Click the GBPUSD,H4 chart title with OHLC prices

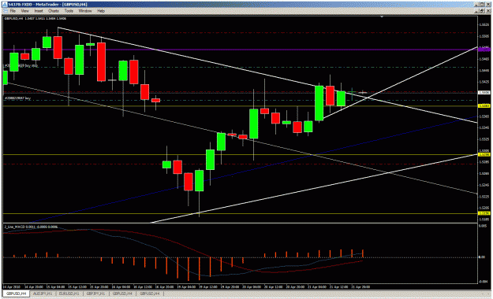coord(35,19)
